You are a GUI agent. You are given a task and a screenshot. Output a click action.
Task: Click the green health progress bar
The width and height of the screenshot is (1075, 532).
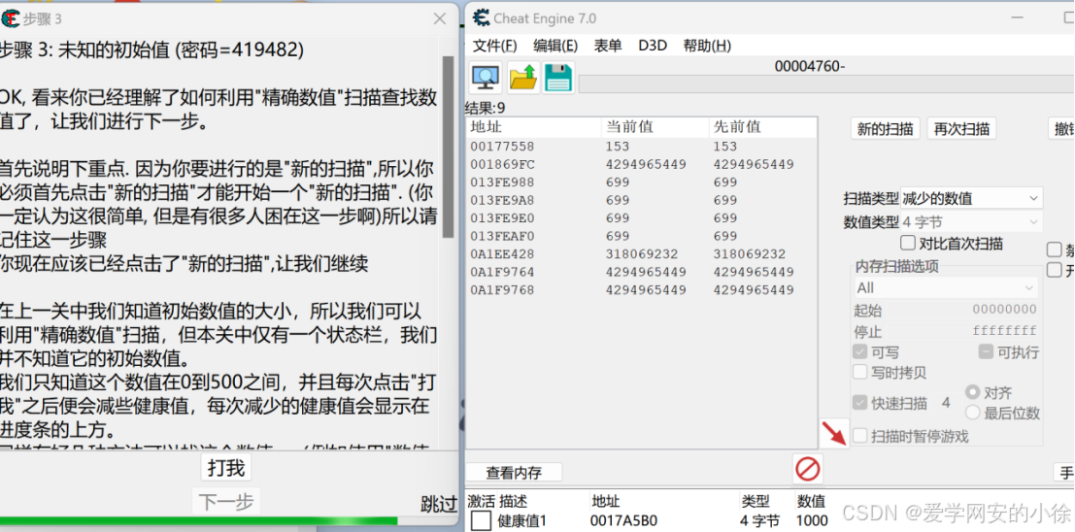click(199, 521)
